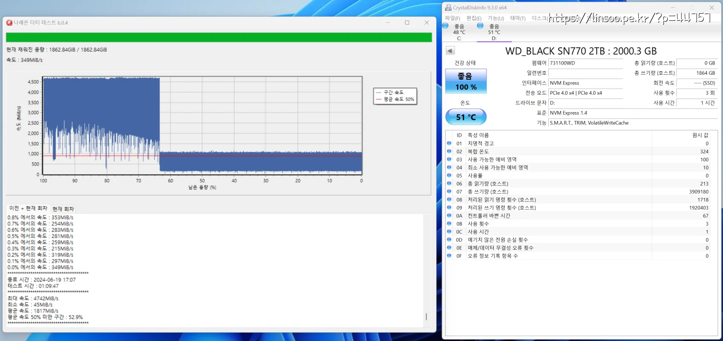Image resolution: width=723 pixels, height=341 pixels.
Task: Click the raw value 1920403 cell
Action: (699, 208)
